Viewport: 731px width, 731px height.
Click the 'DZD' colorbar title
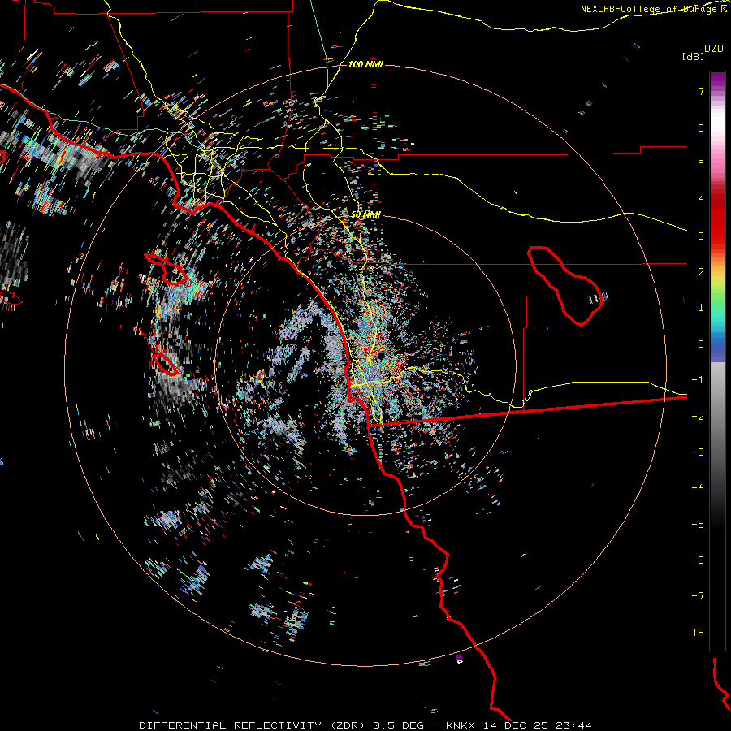(x=714, y=48)
